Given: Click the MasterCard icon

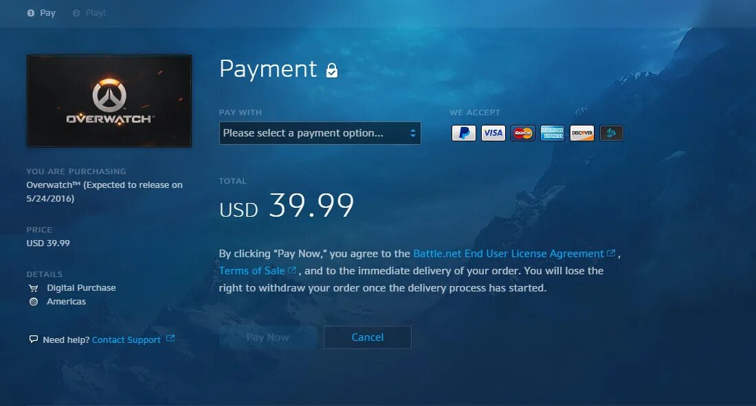Looking at the screenshot, I should coord(522,133).
